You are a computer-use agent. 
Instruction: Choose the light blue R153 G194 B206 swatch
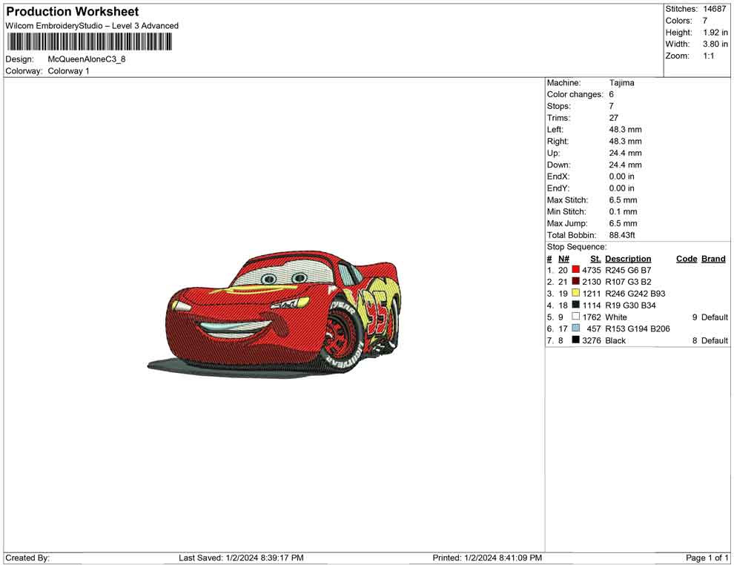(575, 328)
